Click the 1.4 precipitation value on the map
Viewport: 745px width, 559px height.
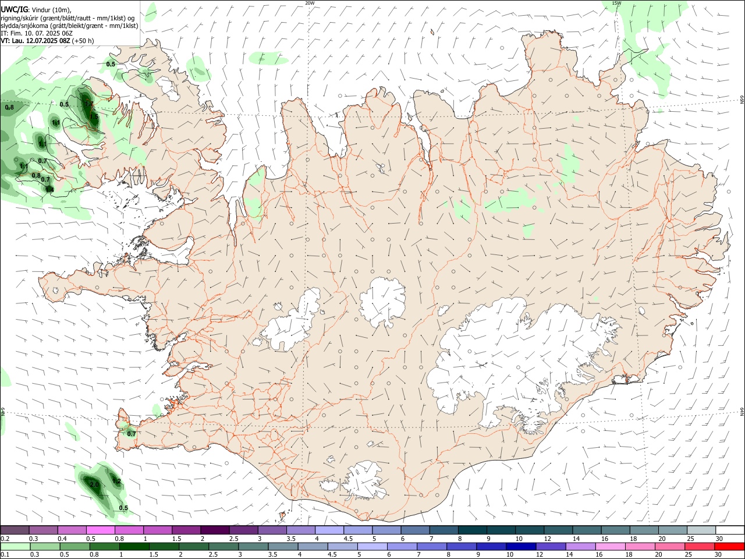(49, 189)
